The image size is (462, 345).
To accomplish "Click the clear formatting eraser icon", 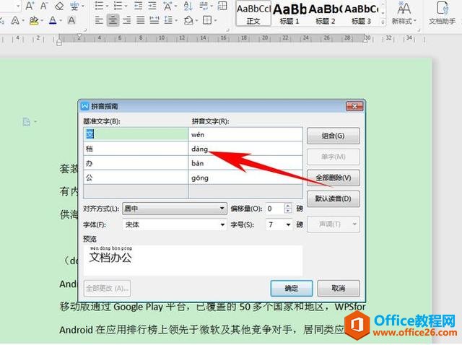I will pyautogui.click(x=59, y=6).
